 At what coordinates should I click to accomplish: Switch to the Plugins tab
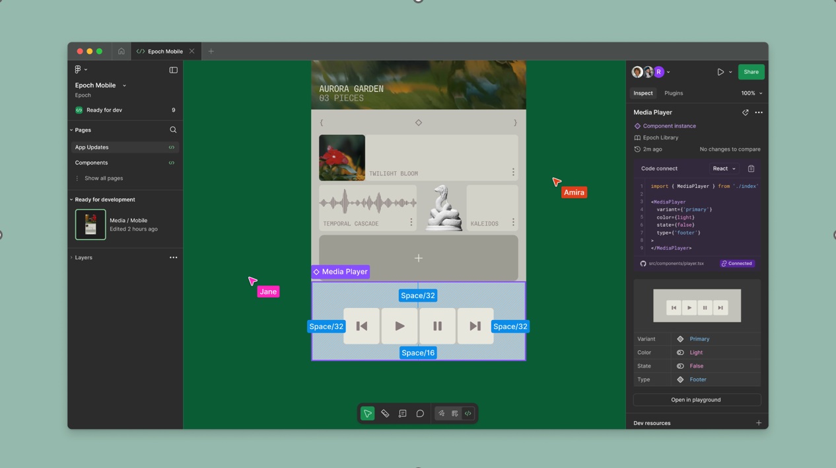click(674, 93)
